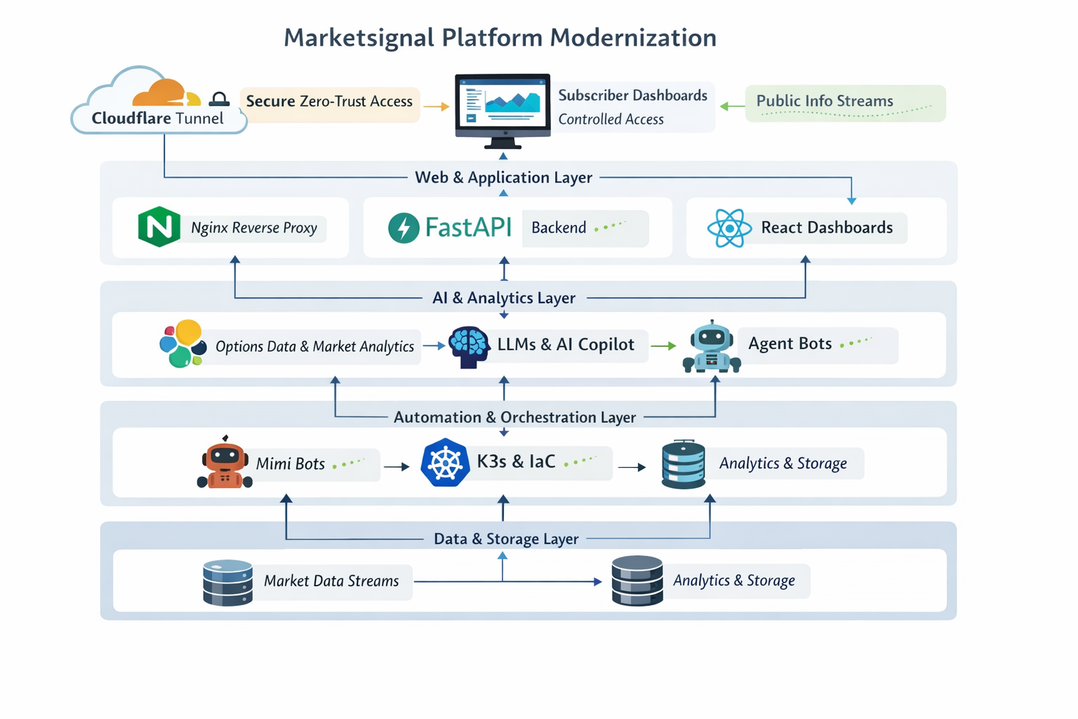
Task: Click the blue Agent Bots robot icon
Action: (x=712, y=346)
